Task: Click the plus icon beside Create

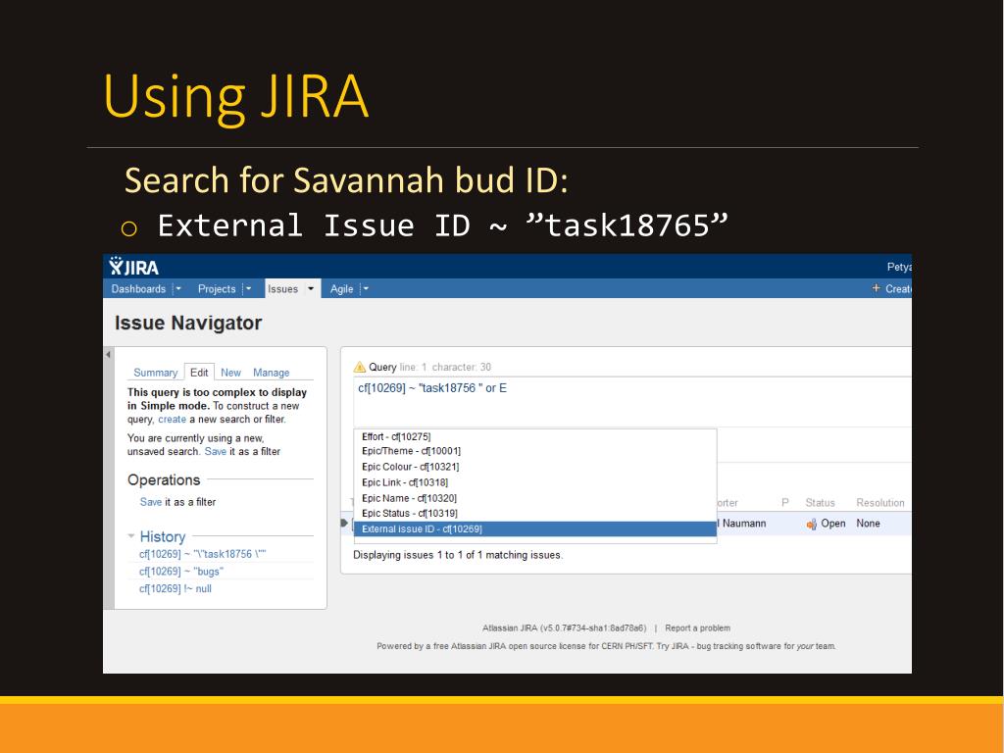Action: [x=876, y=288]
